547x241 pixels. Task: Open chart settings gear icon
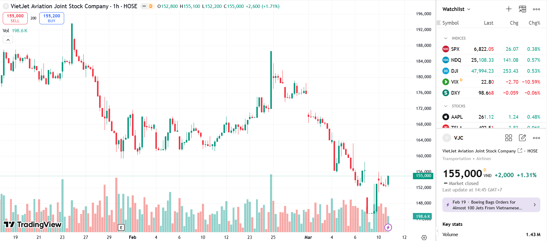click(x=424, y=237)
